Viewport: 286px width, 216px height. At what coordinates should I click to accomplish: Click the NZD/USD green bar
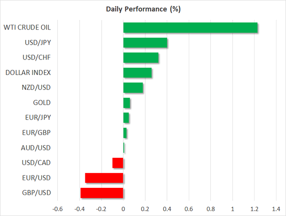click(133, 88)
